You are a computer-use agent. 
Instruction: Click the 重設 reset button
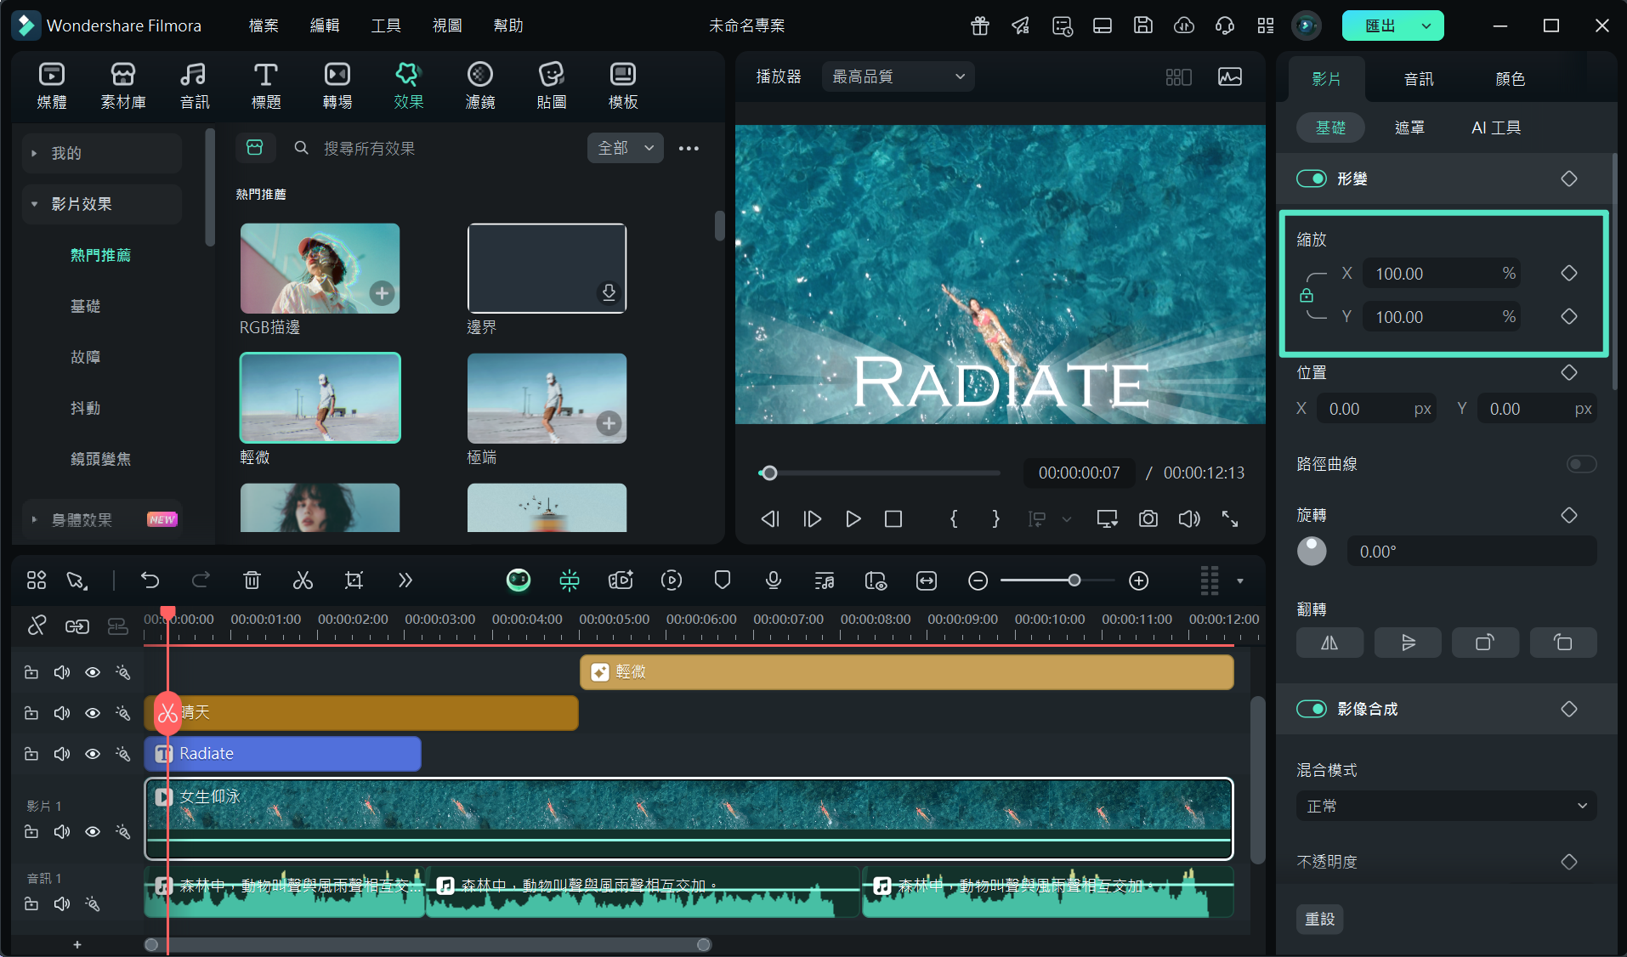[x=1319, y=919]
